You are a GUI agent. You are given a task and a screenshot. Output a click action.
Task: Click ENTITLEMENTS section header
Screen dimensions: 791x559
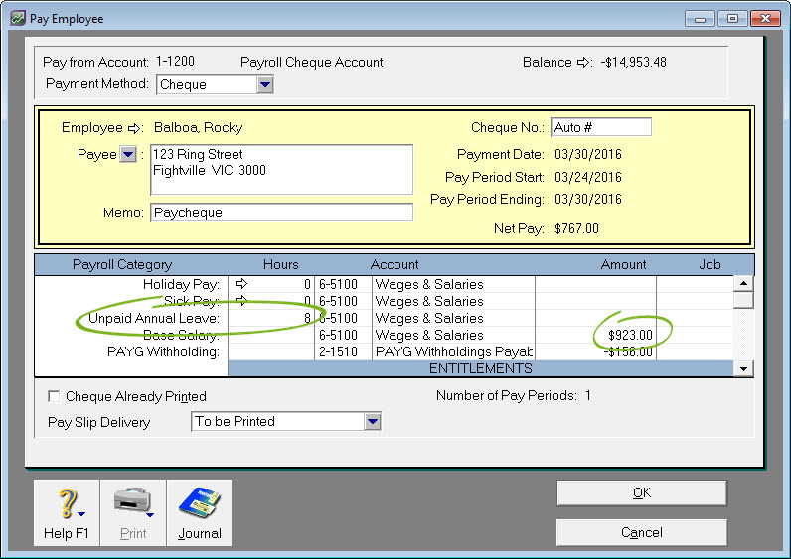(x=480, y=368)
